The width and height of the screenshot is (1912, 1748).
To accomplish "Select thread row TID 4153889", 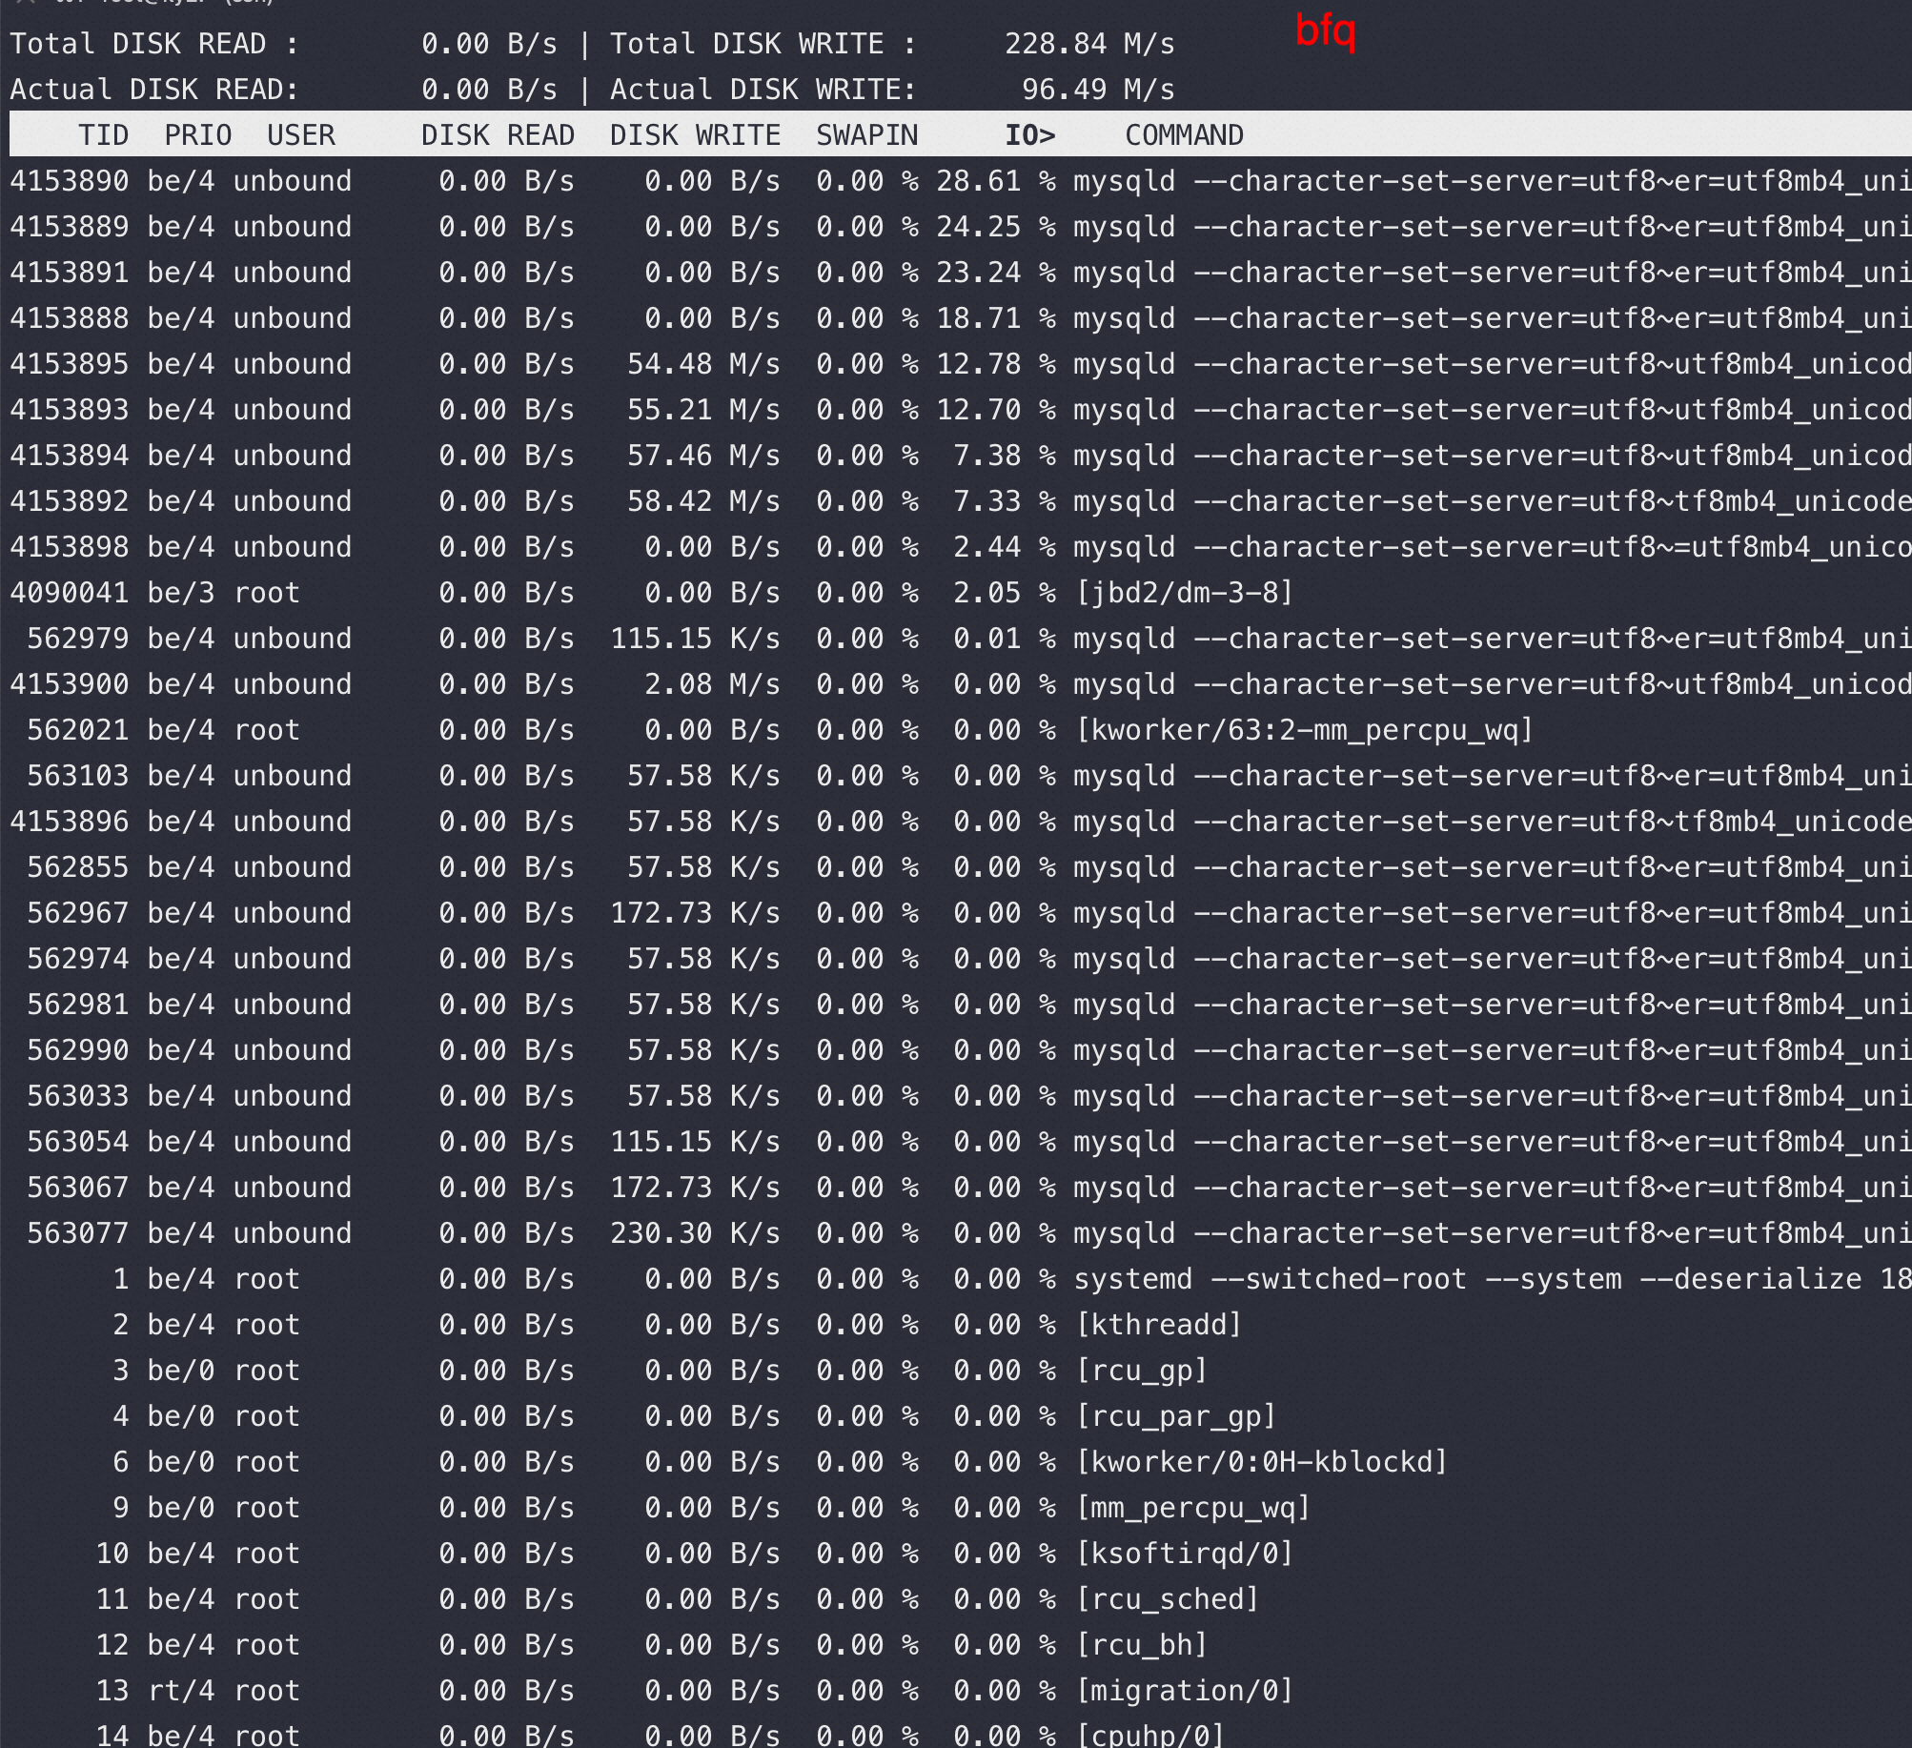I will coord(961,227).
